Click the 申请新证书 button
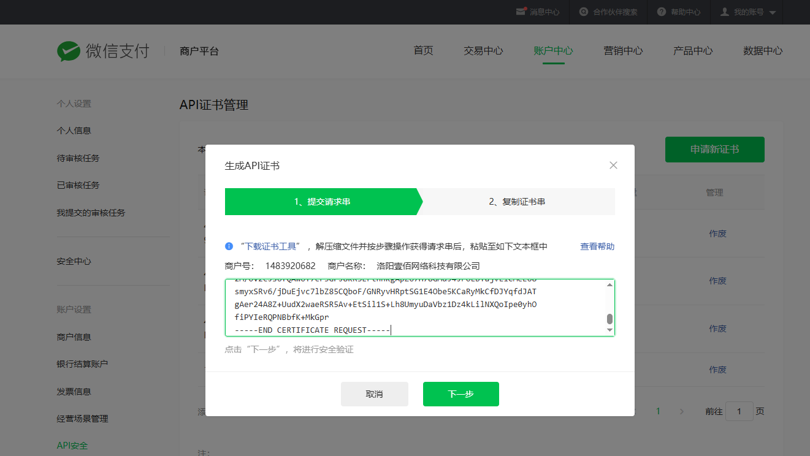810x456 pixels. 715,150
